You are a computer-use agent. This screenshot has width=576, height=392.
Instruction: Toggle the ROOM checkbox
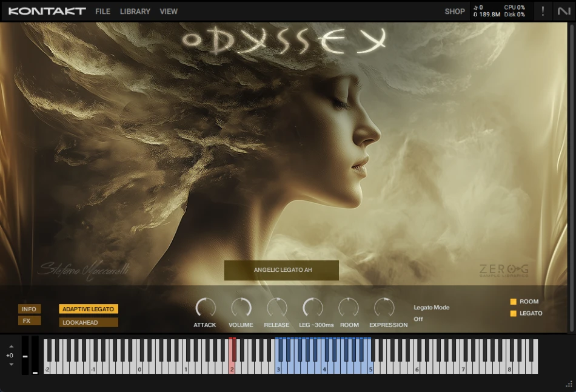point(513,302)
